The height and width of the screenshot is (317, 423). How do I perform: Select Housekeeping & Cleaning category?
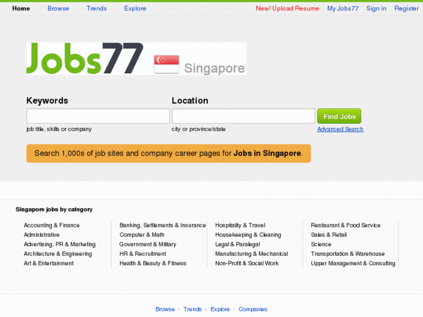(x=248, y=235)
